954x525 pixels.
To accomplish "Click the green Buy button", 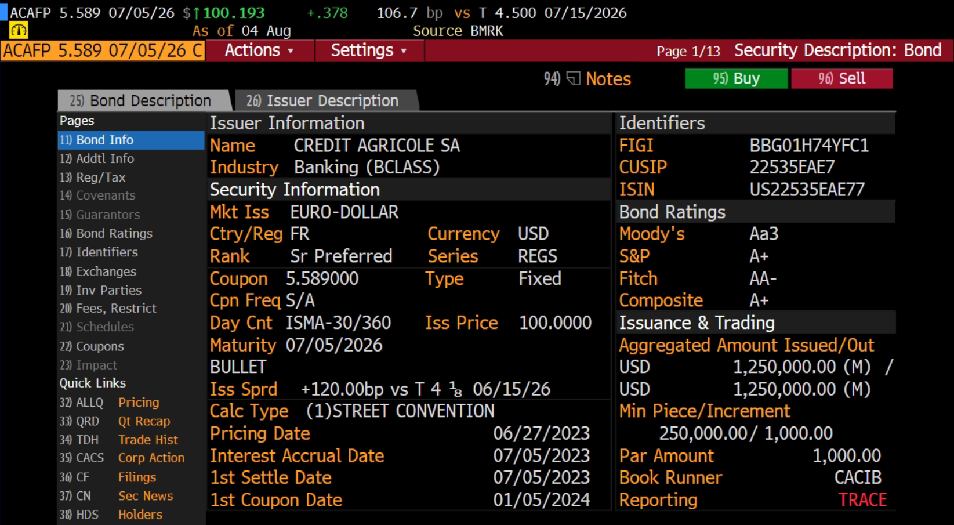I will pyautogui.click(x=736, y=78).
